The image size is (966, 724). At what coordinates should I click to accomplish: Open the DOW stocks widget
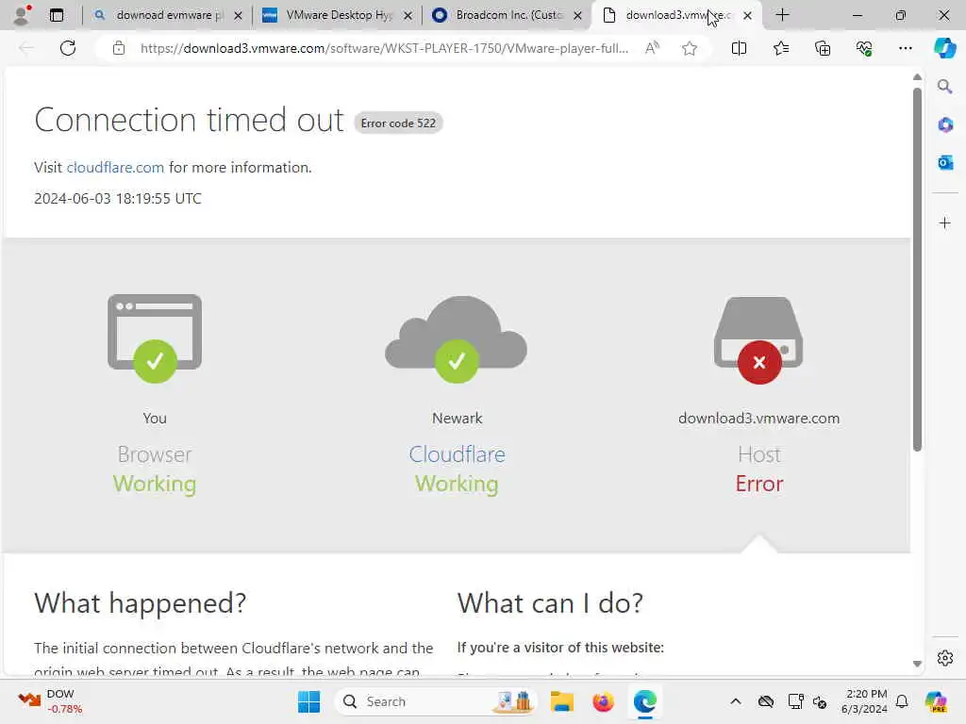pyautogui.click(x=51, y=701)
